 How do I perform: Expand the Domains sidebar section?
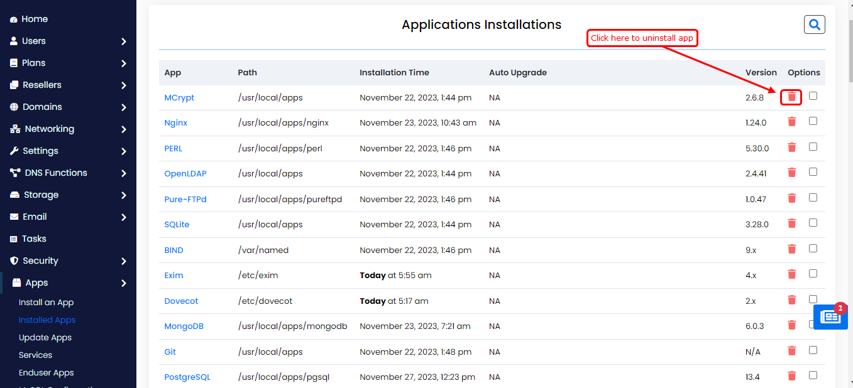[68, 107]
